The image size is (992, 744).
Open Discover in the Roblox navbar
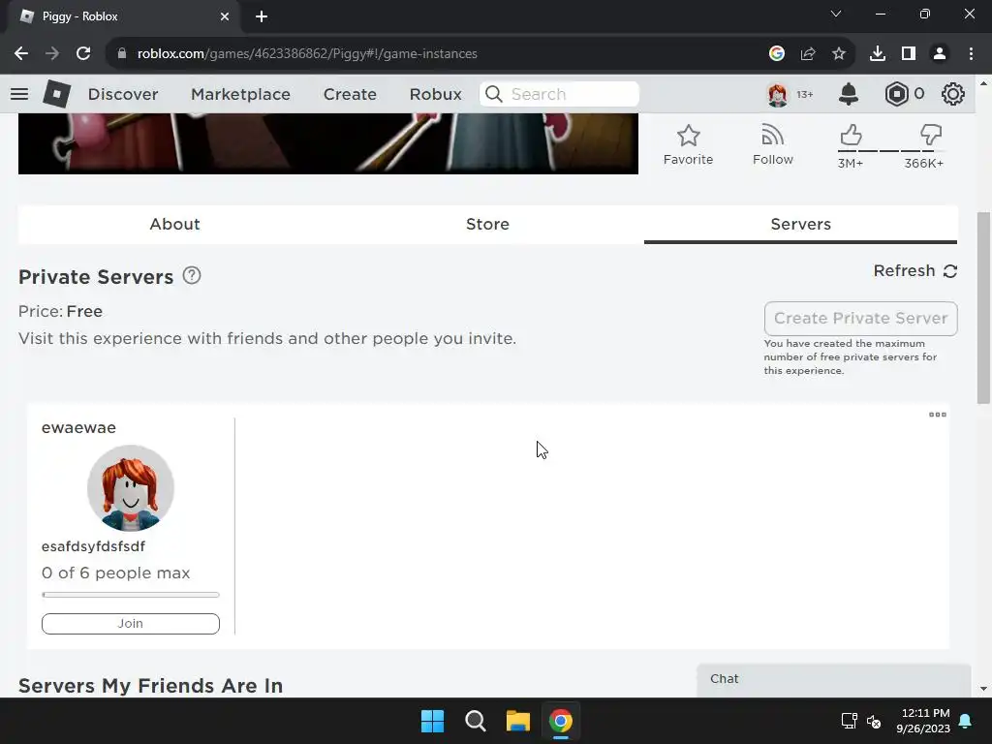pyautogui.click(x=123, y=94)
